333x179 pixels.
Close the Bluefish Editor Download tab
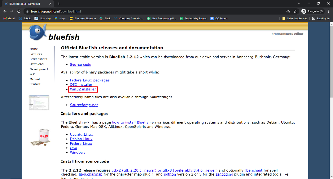pyautogui.click(x=50, y=4)
